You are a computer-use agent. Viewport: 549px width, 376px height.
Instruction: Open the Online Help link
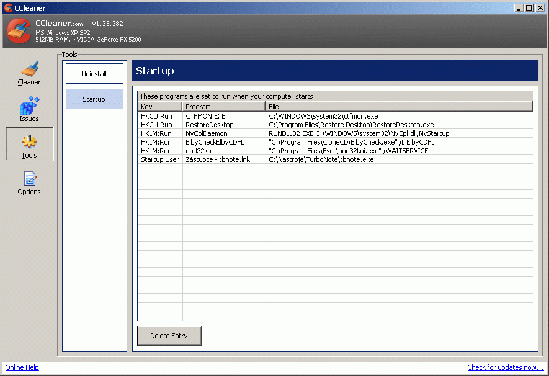(22, 367)
